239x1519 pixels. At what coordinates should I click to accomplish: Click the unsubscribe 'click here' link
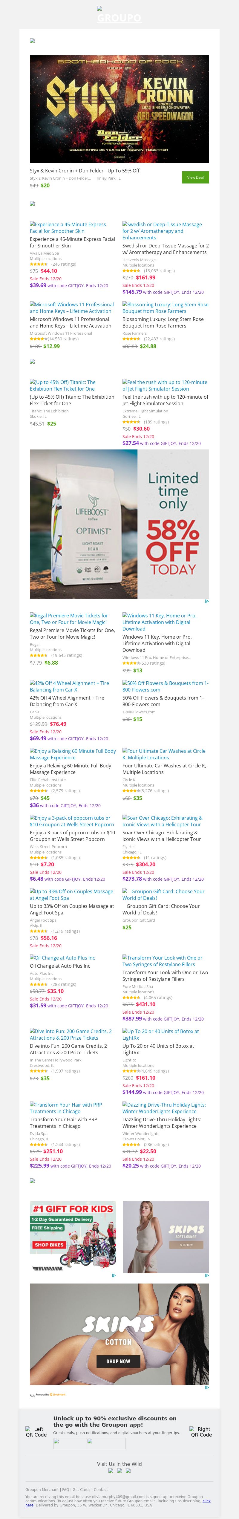[x=206, y=1501]
